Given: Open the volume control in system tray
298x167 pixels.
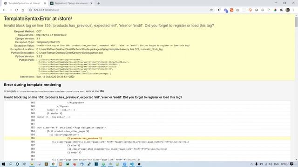Looking at the screenshot, I should pos(271,164).
